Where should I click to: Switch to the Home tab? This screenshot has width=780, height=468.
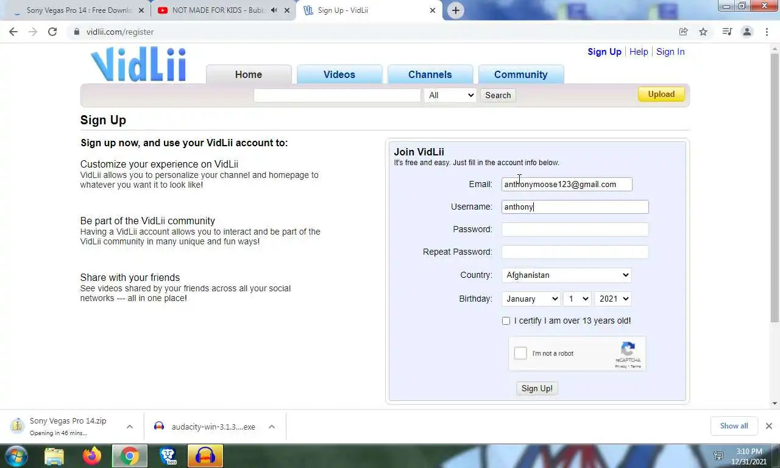[x=249, y=74]
